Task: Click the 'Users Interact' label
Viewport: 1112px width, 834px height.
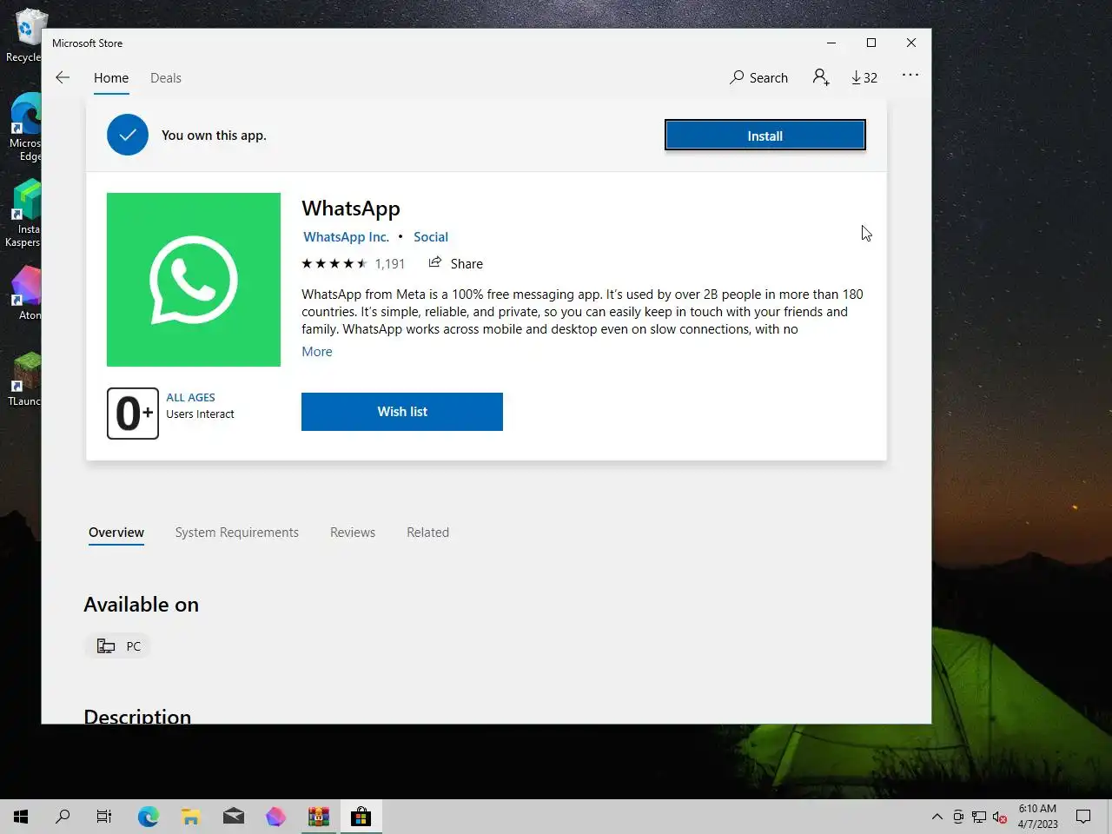Action: (201, 414)
